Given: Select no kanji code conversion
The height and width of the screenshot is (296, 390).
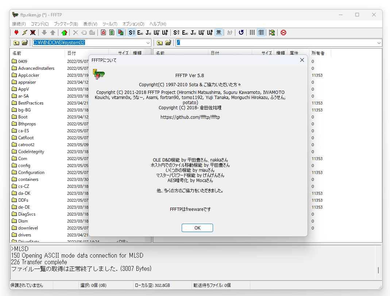Looking at the screenshot, I should (x=219, y=33).
